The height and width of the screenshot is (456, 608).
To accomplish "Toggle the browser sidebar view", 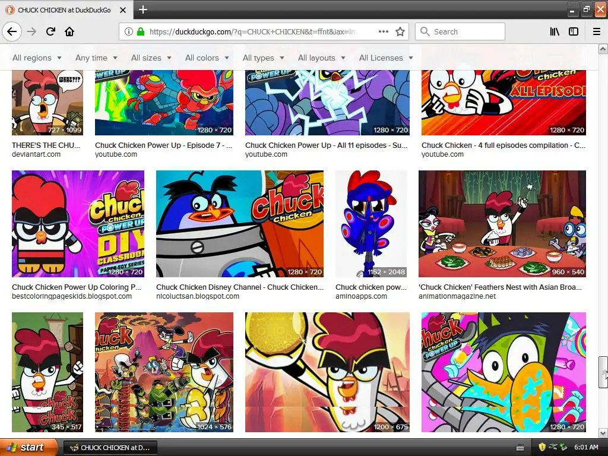I will point(574,31).
